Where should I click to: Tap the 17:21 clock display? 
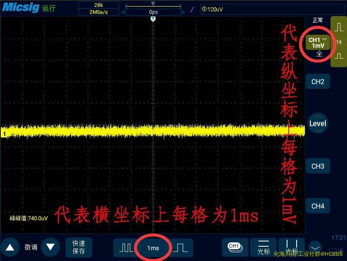click(x=339, y=238)
